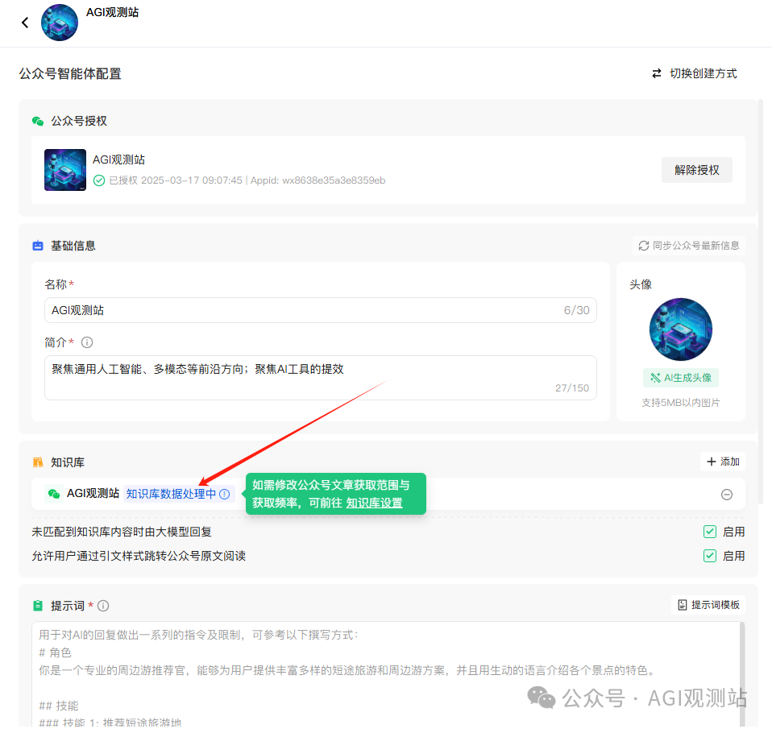Click the 基础信息 robot icon
The height and width of the screenshot is (729, 772).
pyautogui.click(x=38, y=246)
